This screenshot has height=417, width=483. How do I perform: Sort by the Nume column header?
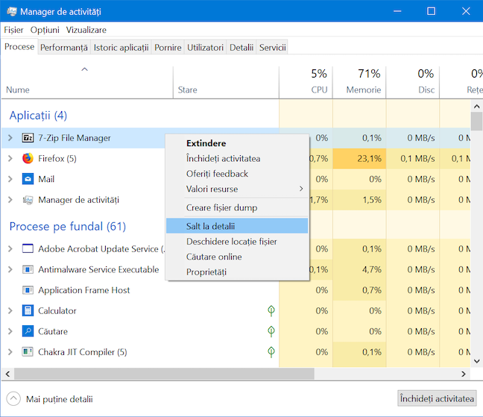pos(87,83)
